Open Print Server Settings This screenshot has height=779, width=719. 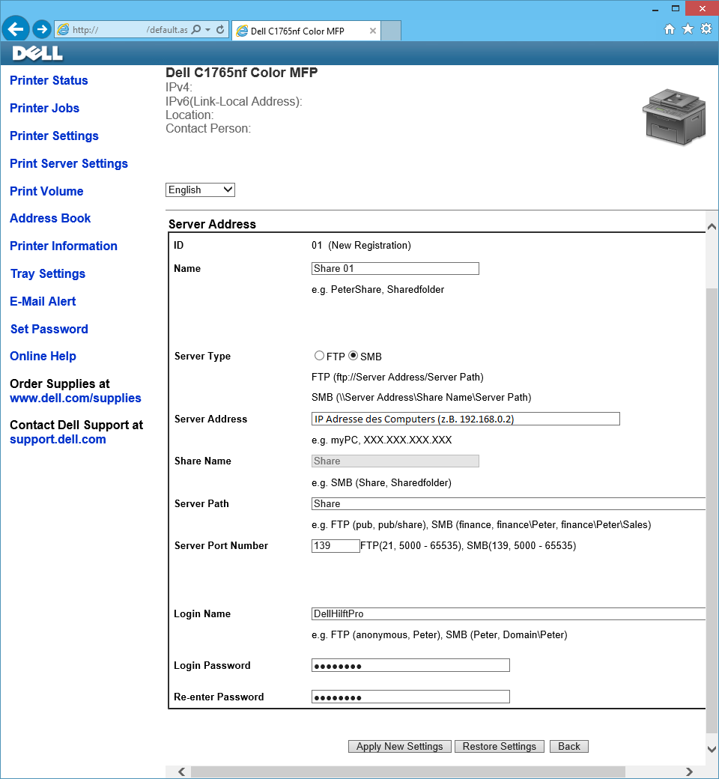[x=69, y=164]
